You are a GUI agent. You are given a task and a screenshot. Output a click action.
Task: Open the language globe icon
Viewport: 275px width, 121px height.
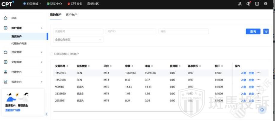click(x=265, y=4)
